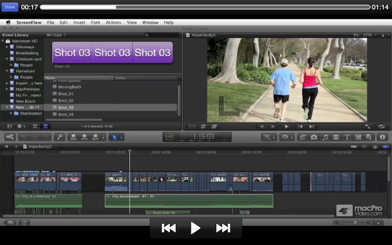The height and width of the screenshot is (245, 392).
Task: Activate the Transform tool in viewer
Action: (x=192, y=126)
